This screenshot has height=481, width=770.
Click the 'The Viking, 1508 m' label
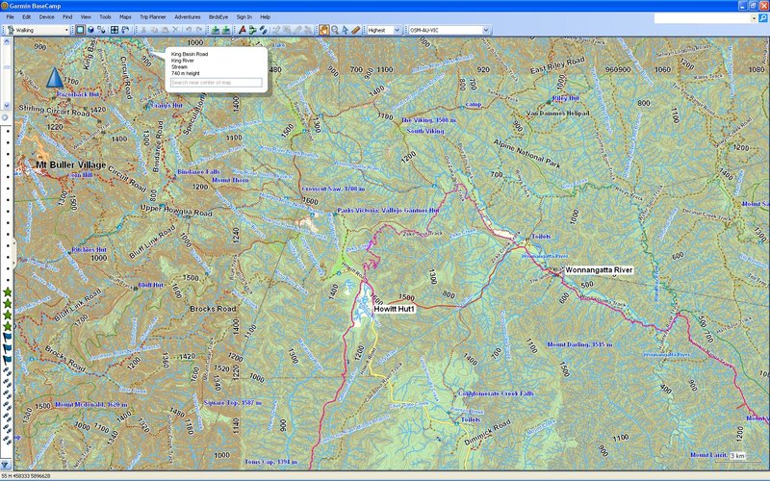tap(428, 119)
